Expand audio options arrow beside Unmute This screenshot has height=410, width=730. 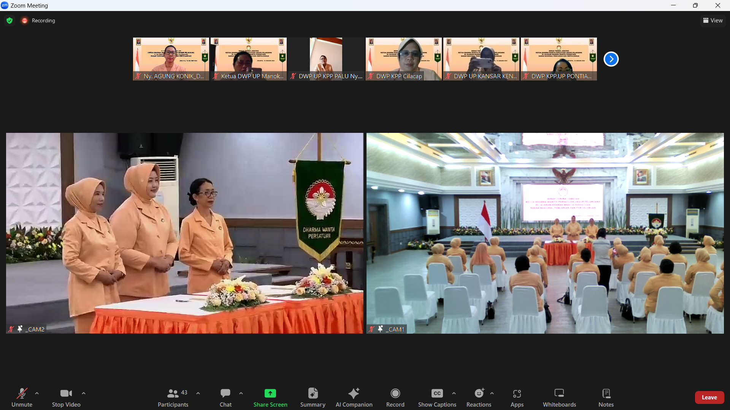37,393
